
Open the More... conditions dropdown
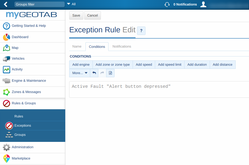tap(79, 73)
